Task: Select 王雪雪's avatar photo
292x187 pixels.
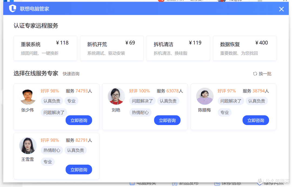Action: [x=28, y=146]
